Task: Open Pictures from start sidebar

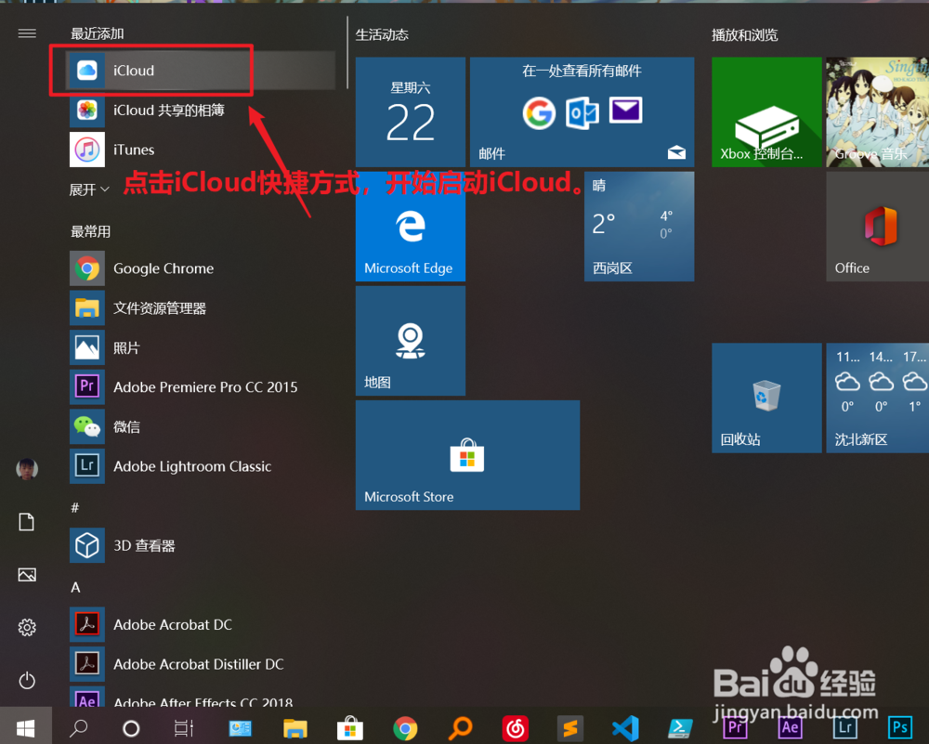Action: pos(27,575)
